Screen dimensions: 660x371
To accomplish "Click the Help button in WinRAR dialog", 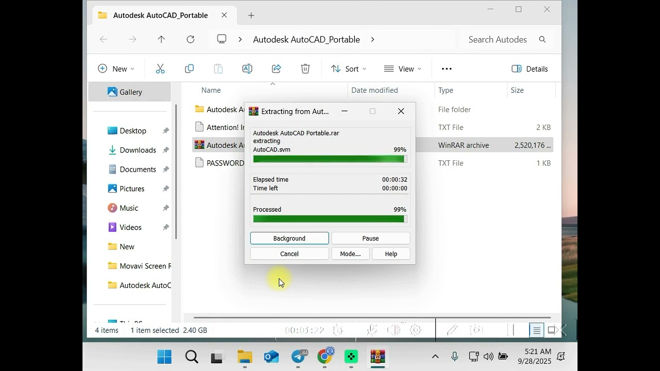I will pyautogui.click(x=391, y=254).
